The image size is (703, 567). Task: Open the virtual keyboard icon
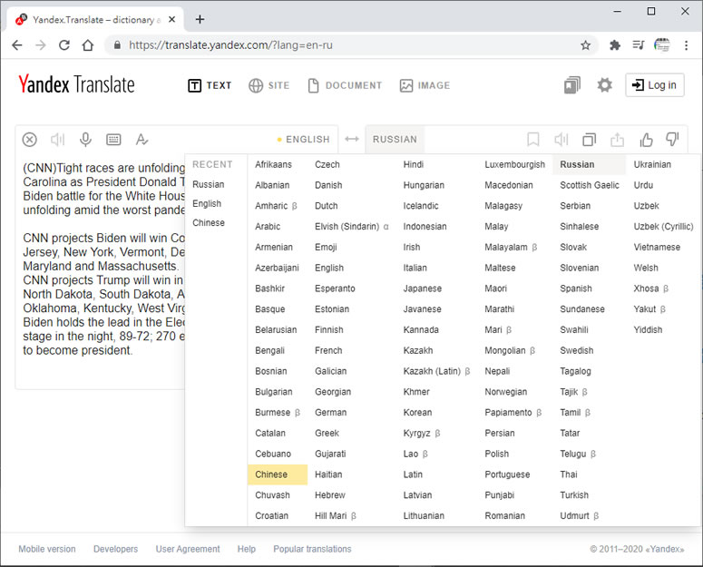[113, 140]
